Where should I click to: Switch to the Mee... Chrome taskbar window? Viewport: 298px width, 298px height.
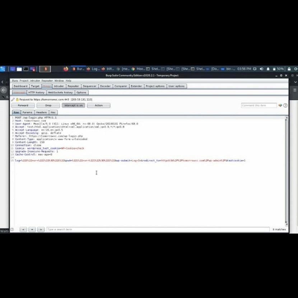[138, 69]
